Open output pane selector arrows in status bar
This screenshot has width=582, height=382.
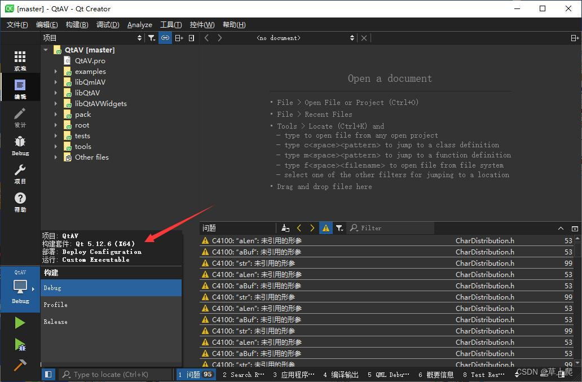click(517, 375)
